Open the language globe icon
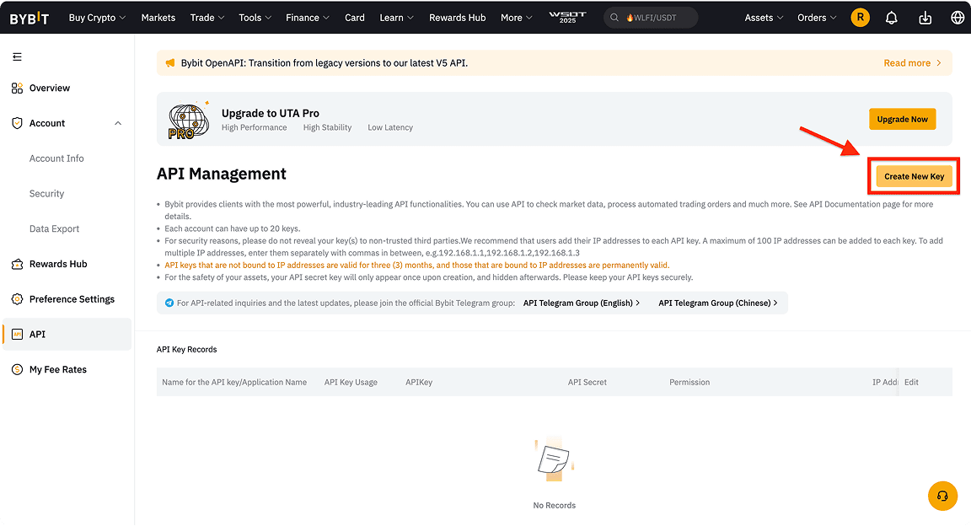Image resolution: width=971 pixels, height=526 pixels. 956,17
